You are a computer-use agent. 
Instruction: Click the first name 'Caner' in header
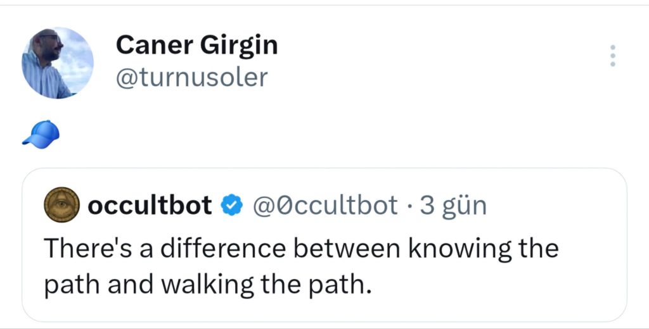point(154,45)
